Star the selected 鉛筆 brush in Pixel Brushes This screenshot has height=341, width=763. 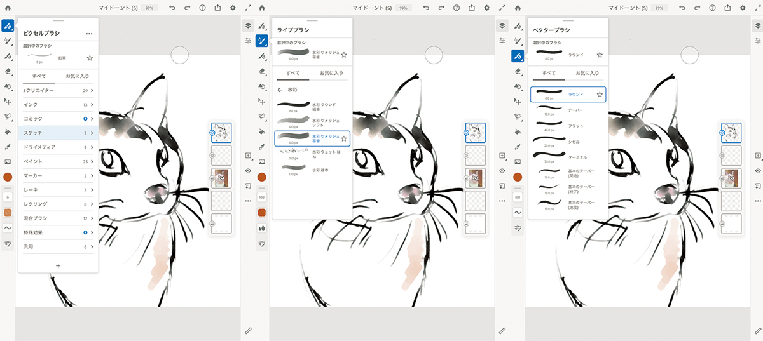coord(90,58)
